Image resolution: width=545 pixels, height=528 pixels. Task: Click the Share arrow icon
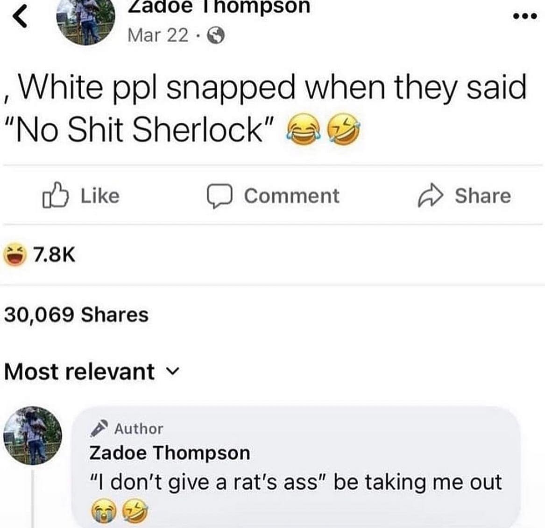click(x=430, y=195)
